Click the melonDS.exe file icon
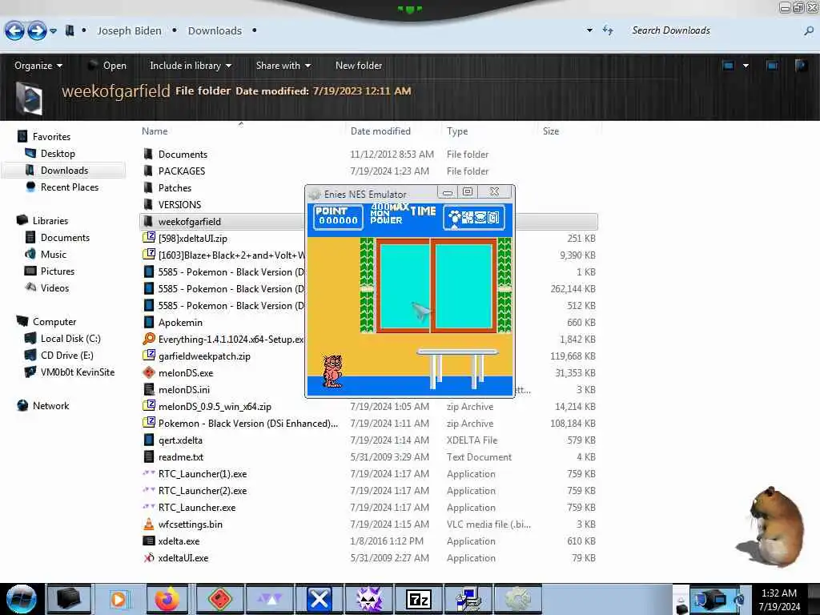 click(x=148, y=373)
